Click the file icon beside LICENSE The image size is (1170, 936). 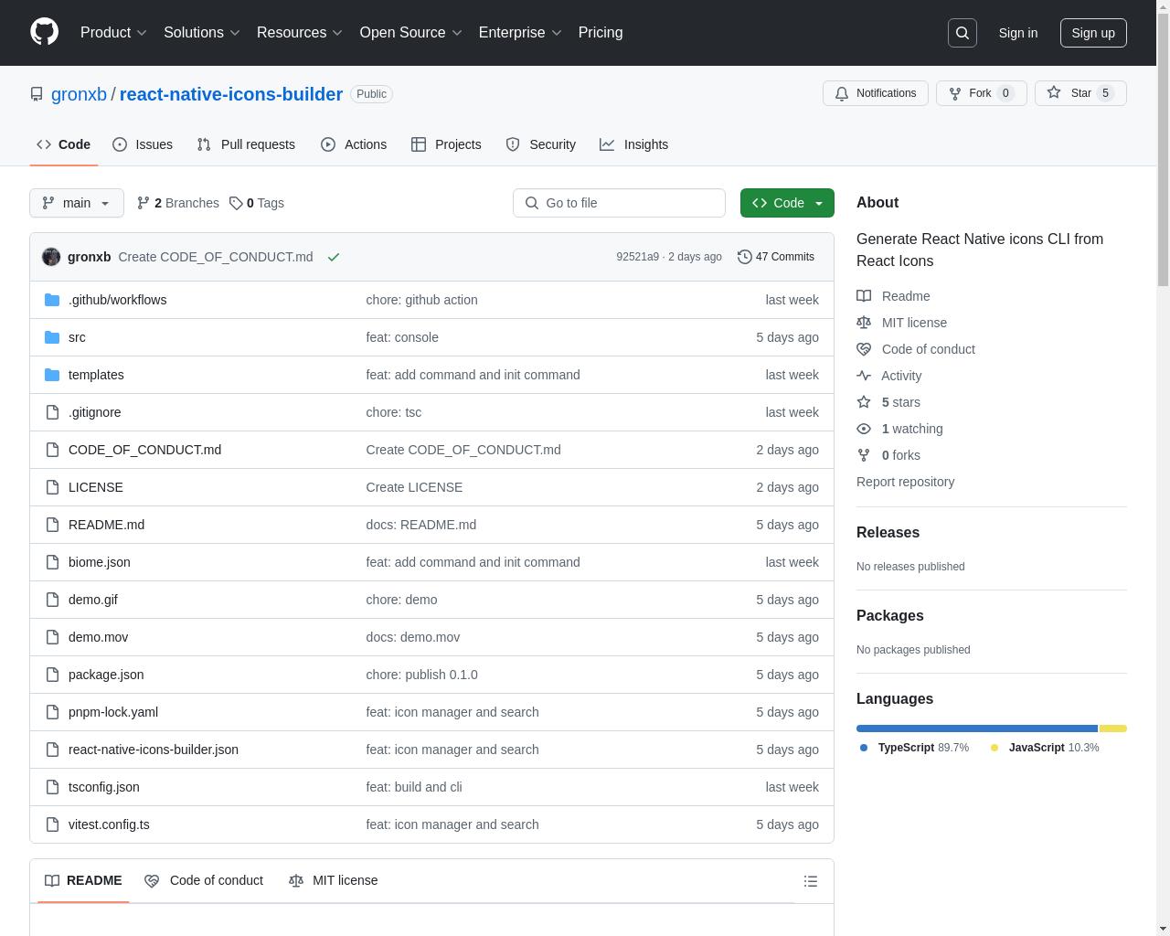click(x=52, y=487)
